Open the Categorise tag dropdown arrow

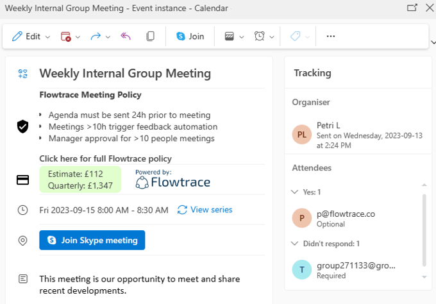(307, 37)
